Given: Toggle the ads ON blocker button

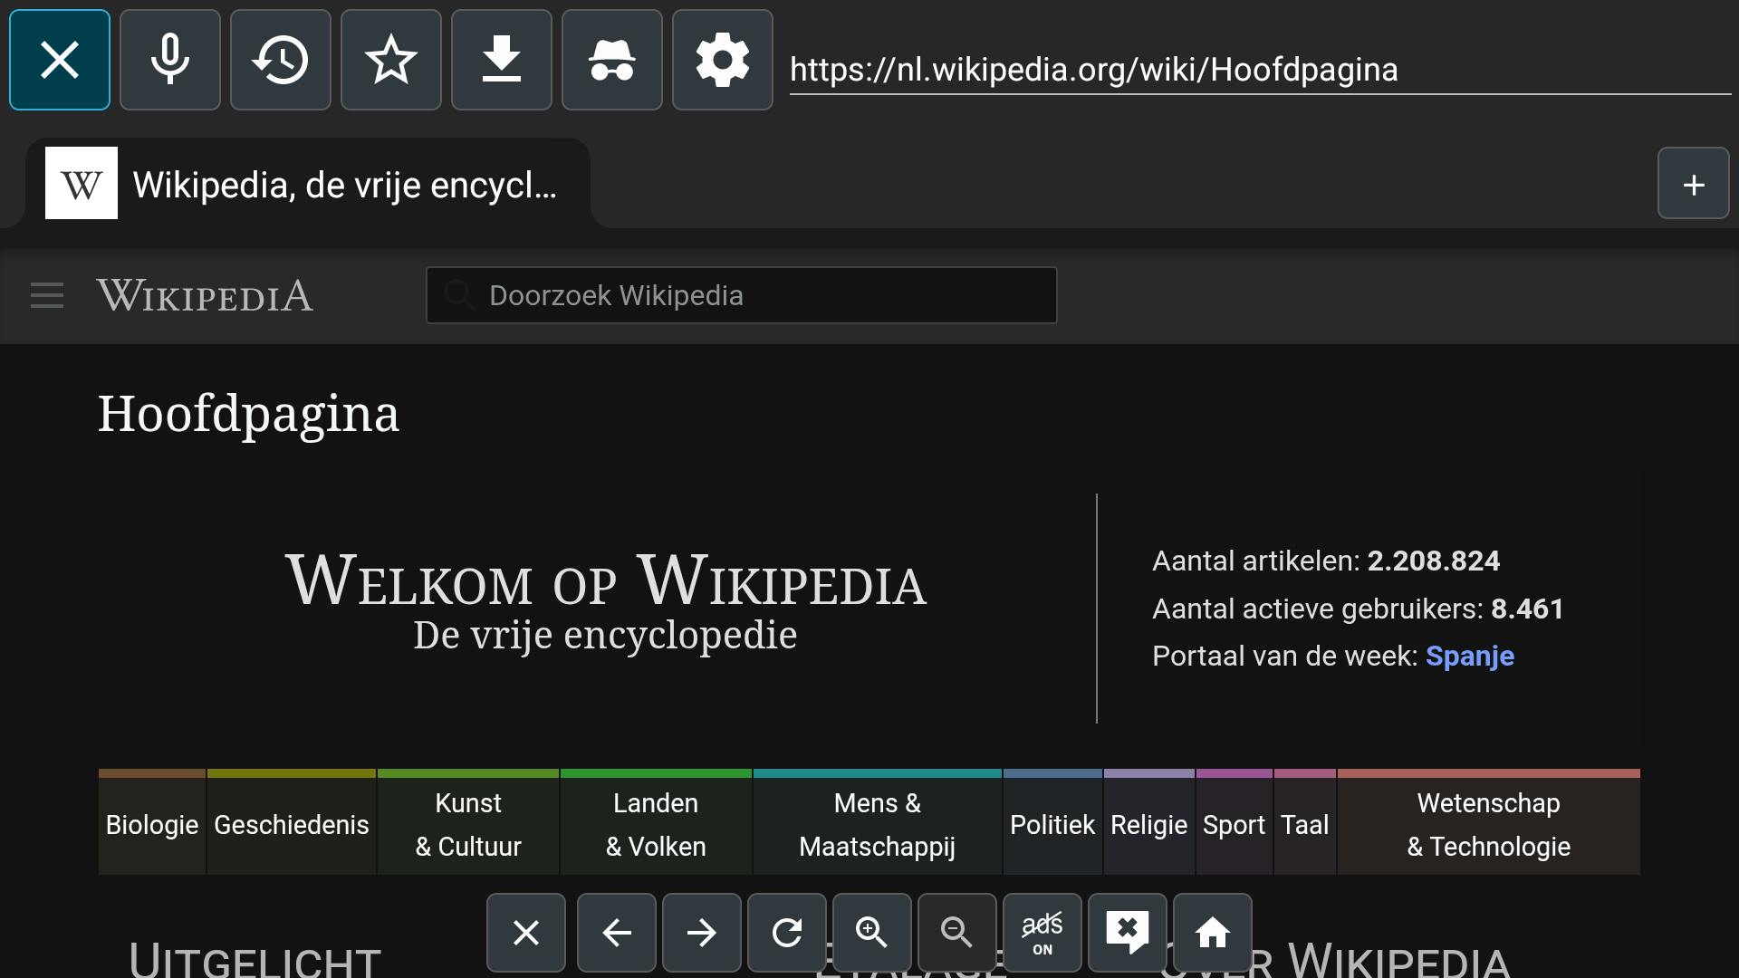Looking at the screenshot, I should [1042, 933].
